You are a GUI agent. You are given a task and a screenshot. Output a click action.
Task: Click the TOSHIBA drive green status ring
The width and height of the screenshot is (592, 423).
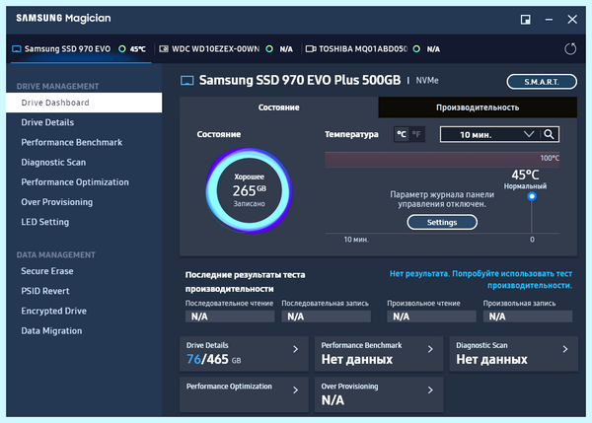(416, 49)
